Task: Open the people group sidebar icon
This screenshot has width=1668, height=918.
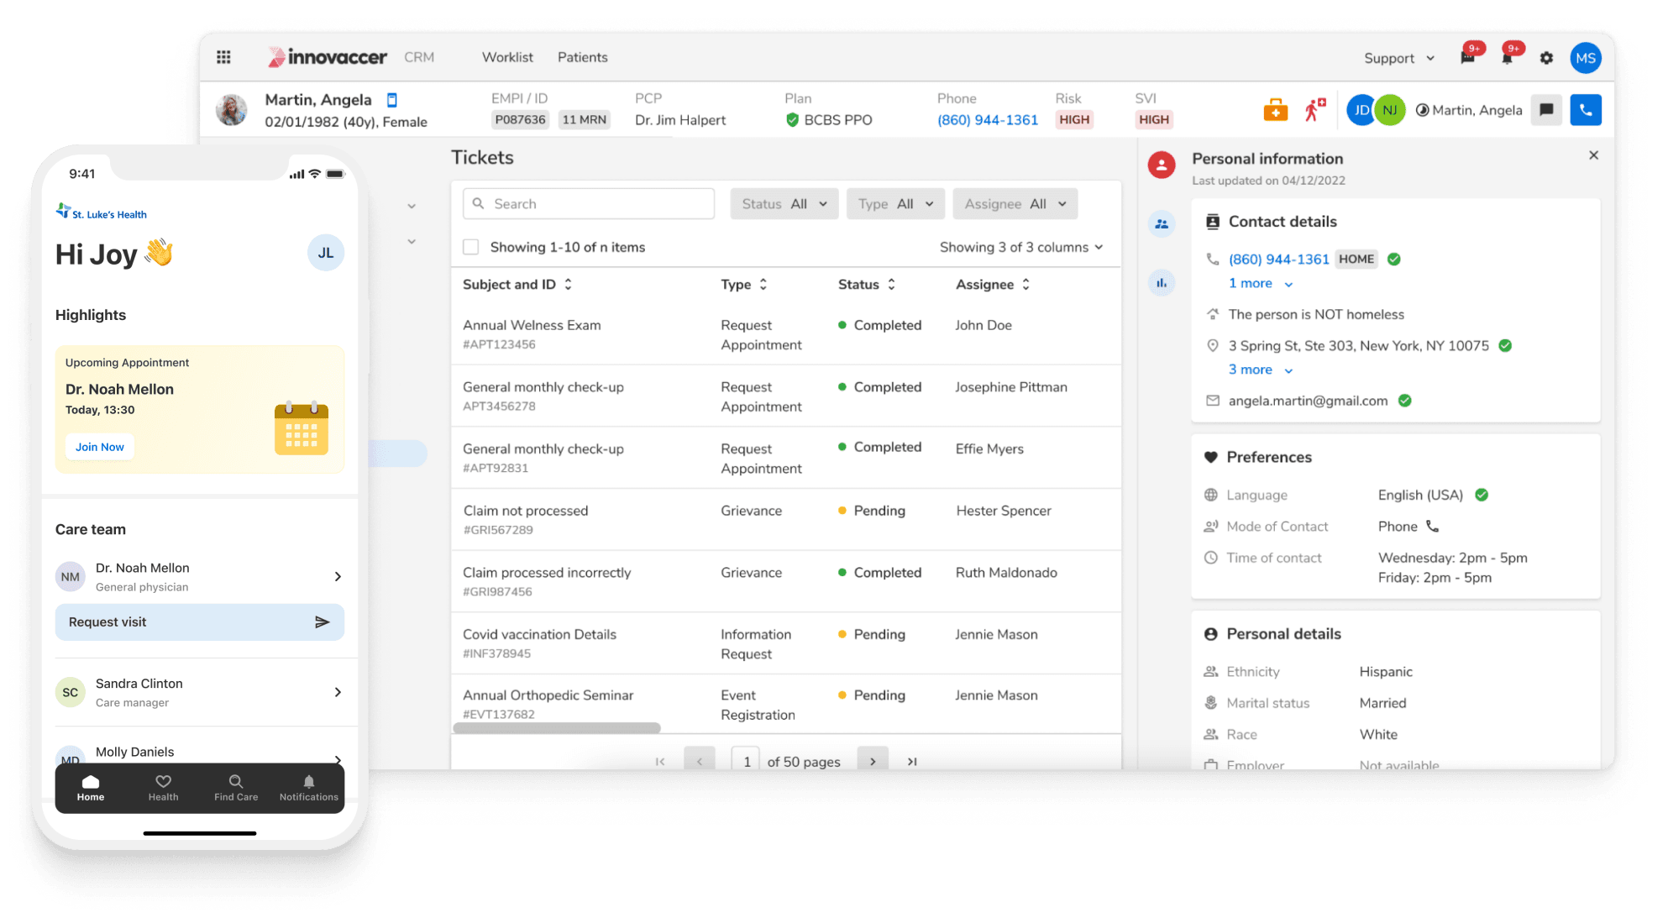Action: (1162, 224)
